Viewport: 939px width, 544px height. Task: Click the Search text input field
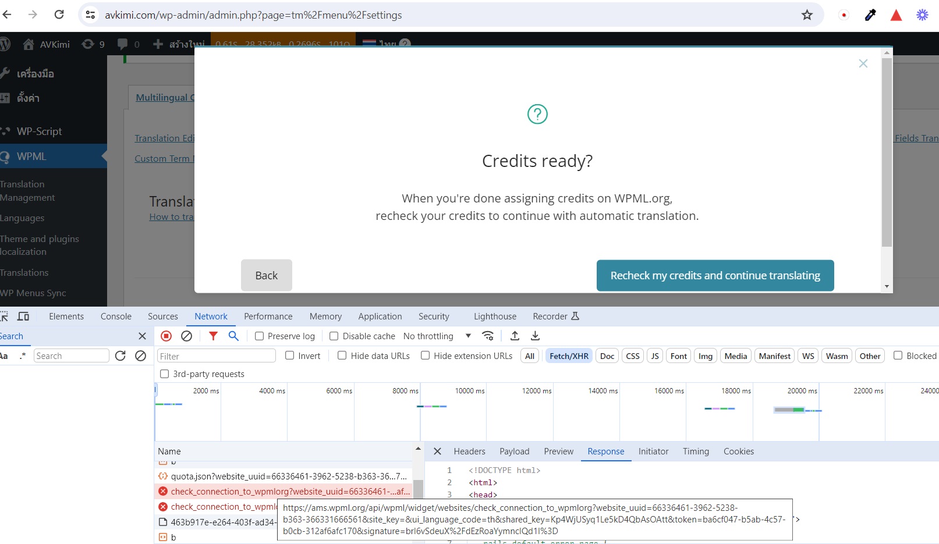tap(71, 356)
